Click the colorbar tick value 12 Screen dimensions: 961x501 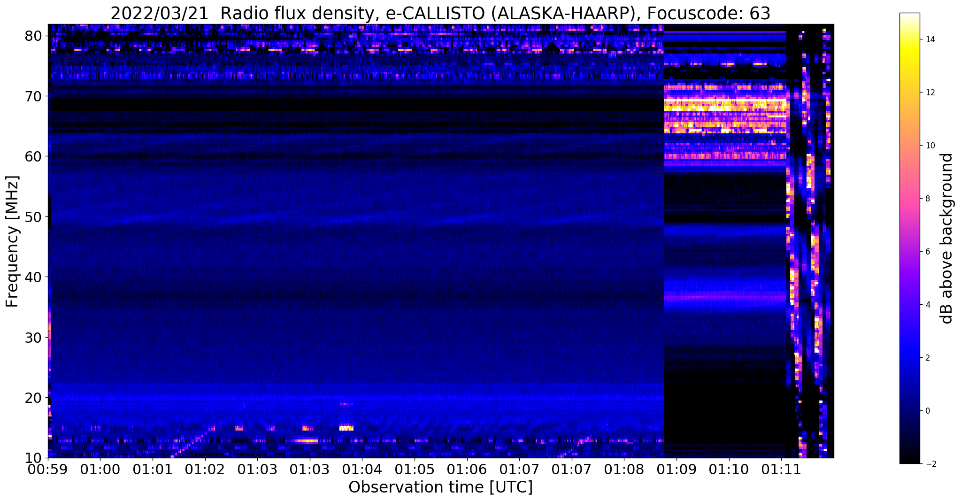930,92
